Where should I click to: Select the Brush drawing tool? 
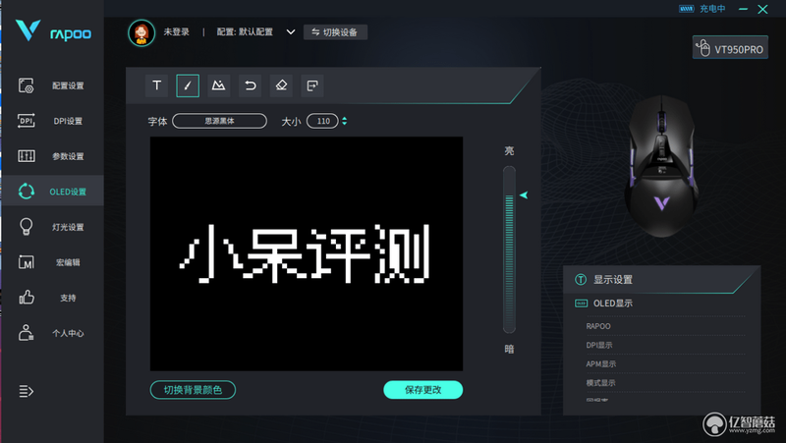(188, 85)
